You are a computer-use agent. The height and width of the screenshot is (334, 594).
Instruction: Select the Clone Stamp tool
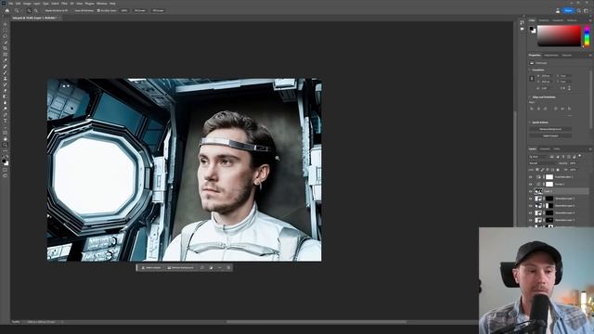pyautogui.click(x=6, y=78)
